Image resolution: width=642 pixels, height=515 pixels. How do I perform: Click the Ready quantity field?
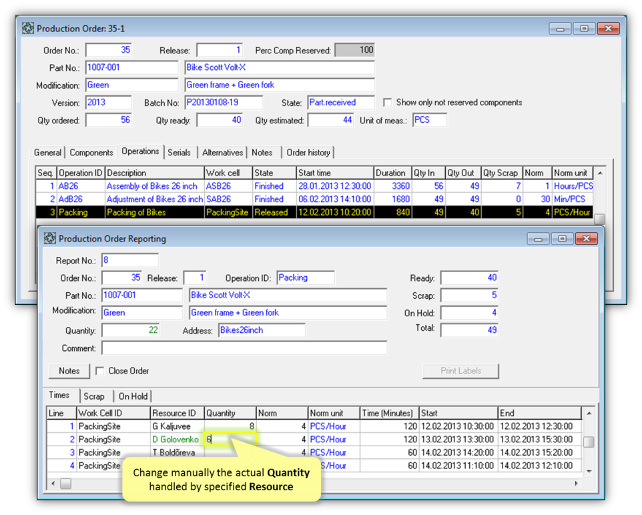coord(470,278)
